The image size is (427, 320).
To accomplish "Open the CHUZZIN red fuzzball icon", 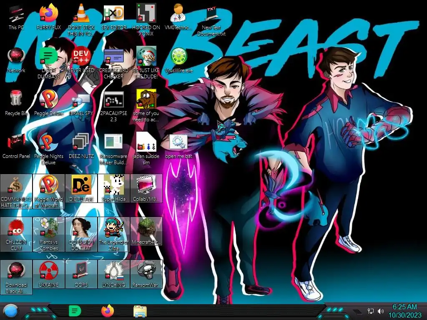I will [16, 234].
